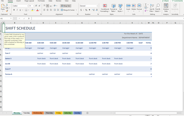Toggle Wrap Text
The width and height of the screenshot is (184, 116).
pos(66,6)
